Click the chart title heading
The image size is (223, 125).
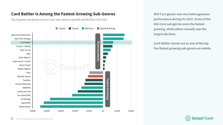coord(63,14)
